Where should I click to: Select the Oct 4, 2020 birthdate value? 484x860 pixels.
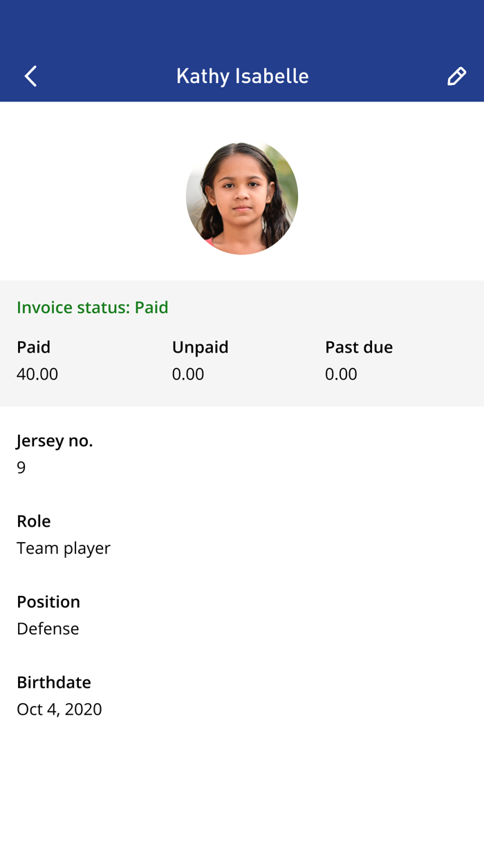(x=59, y=709)
